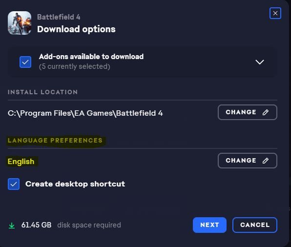Click the pencil icon beside install location

[x=266, y=112]
